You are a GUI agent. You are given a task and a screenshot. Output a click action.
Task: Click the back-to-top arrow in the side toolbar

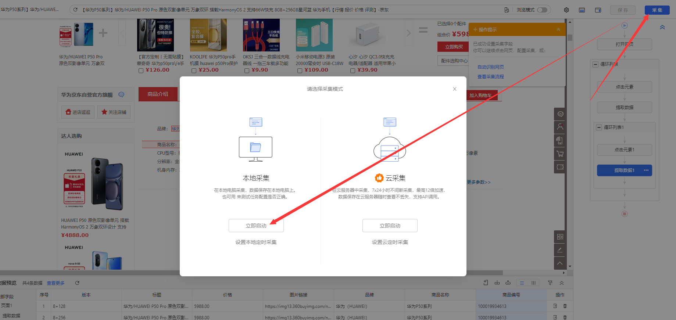[x=560, y=263]
